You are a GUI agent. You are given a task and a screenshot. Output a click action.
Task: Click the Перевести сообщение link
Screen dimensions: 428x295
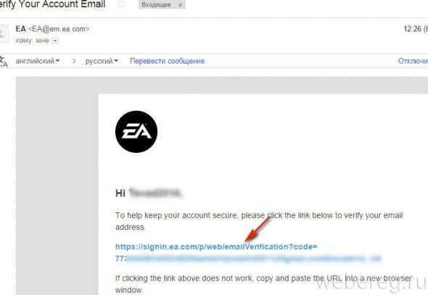pos(168,61)
